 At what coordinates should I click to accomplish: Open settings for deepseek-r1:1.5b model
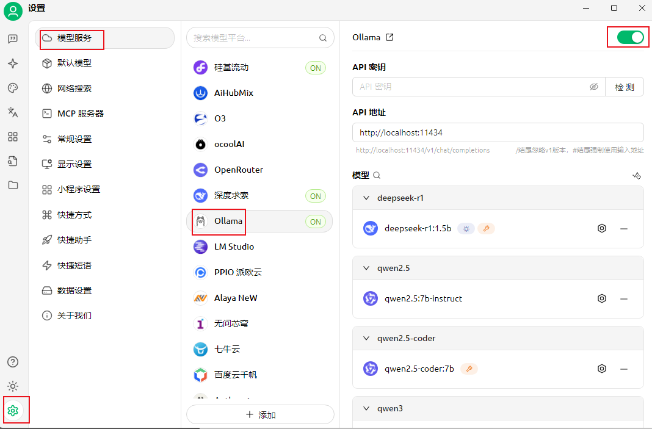coord(602,228)
